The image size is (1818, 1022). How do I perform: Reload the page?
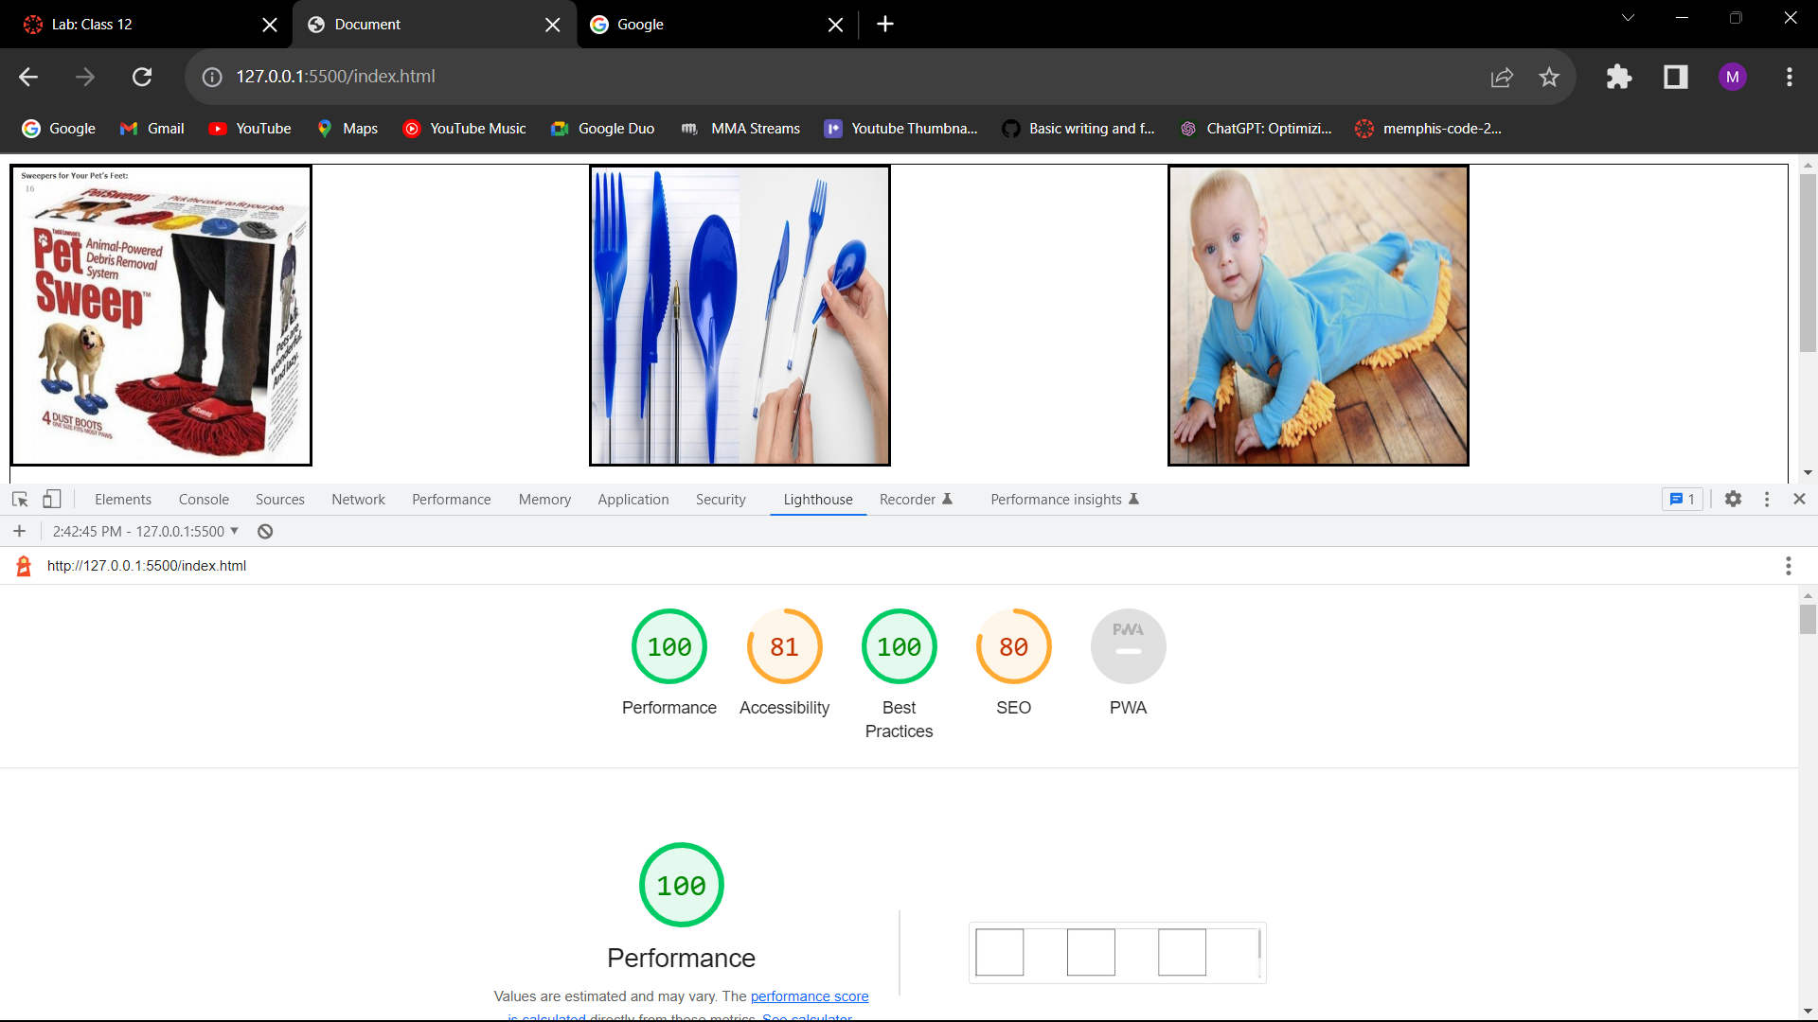142,77
